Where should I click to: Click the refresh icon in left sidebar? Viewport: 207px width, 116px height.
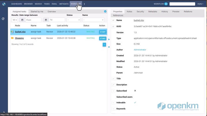3,19
